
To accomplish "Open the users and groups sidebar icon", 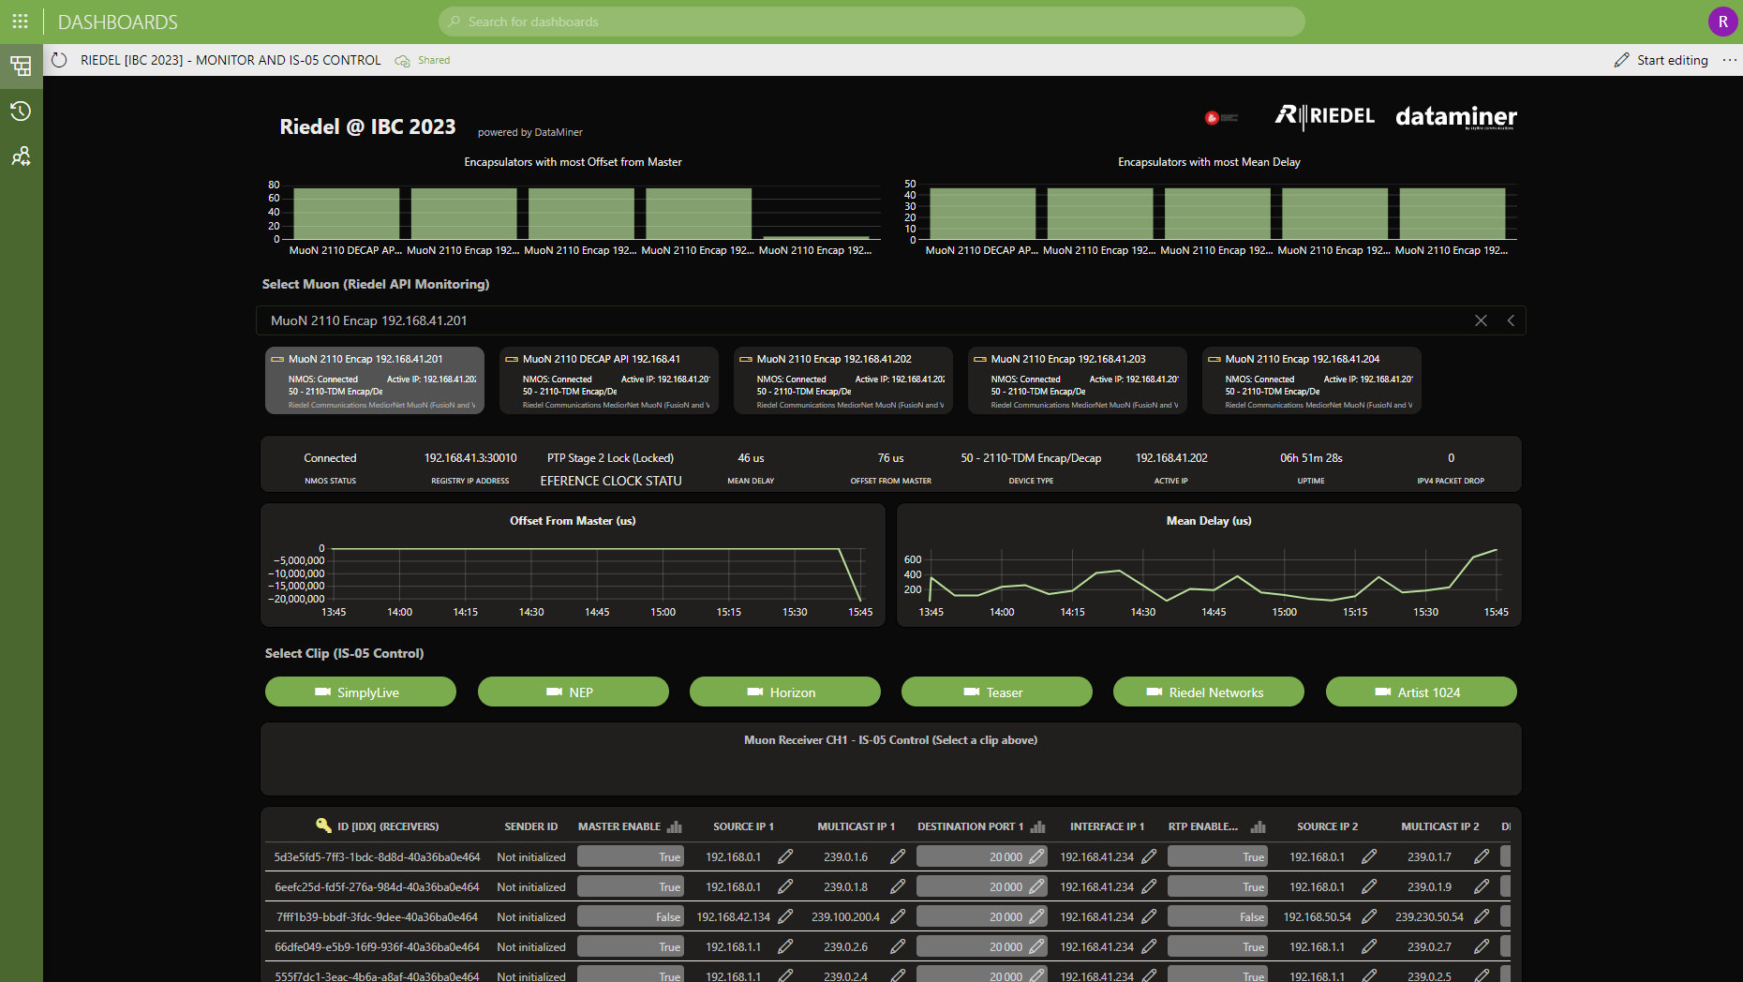I will point(21,156).
